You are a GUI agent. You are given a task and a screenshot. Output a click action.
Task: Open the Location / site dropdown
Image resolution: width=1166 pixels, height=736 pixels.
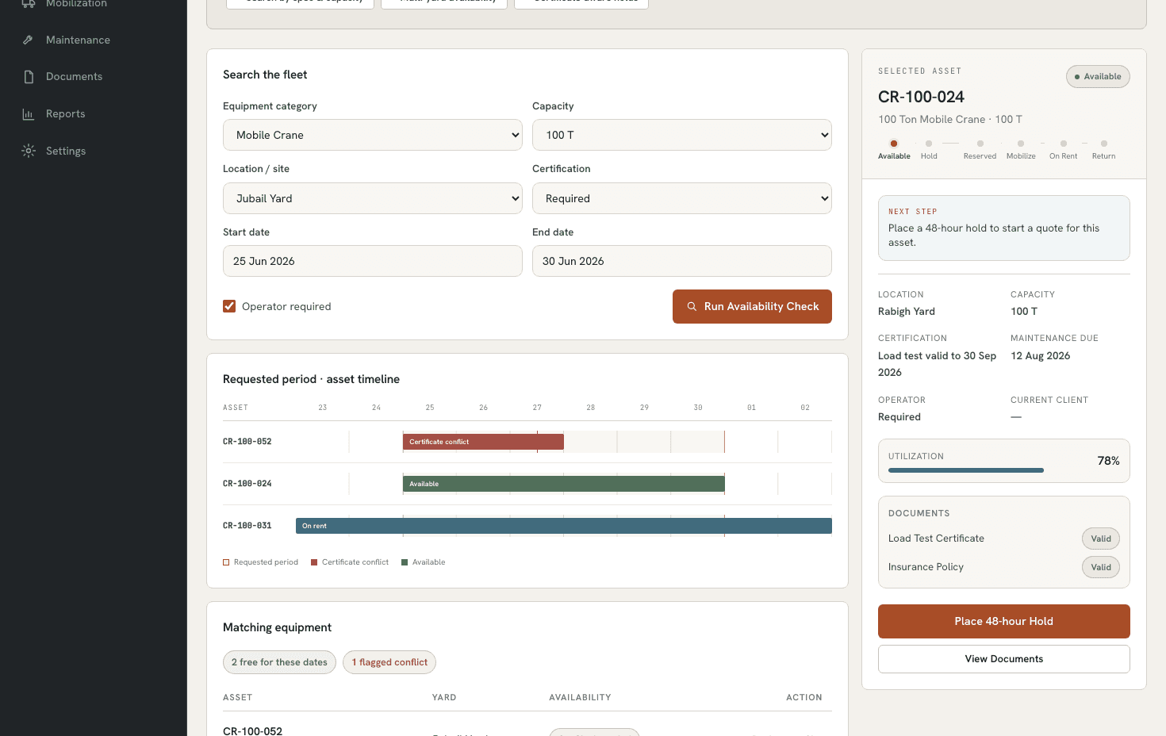pos(373,198)
